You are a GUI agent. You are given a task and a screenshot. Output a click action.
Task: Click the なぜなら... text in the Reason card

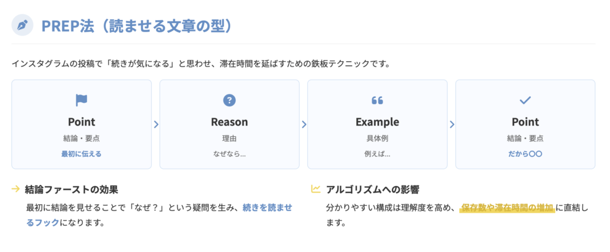[x=229, y=154]
